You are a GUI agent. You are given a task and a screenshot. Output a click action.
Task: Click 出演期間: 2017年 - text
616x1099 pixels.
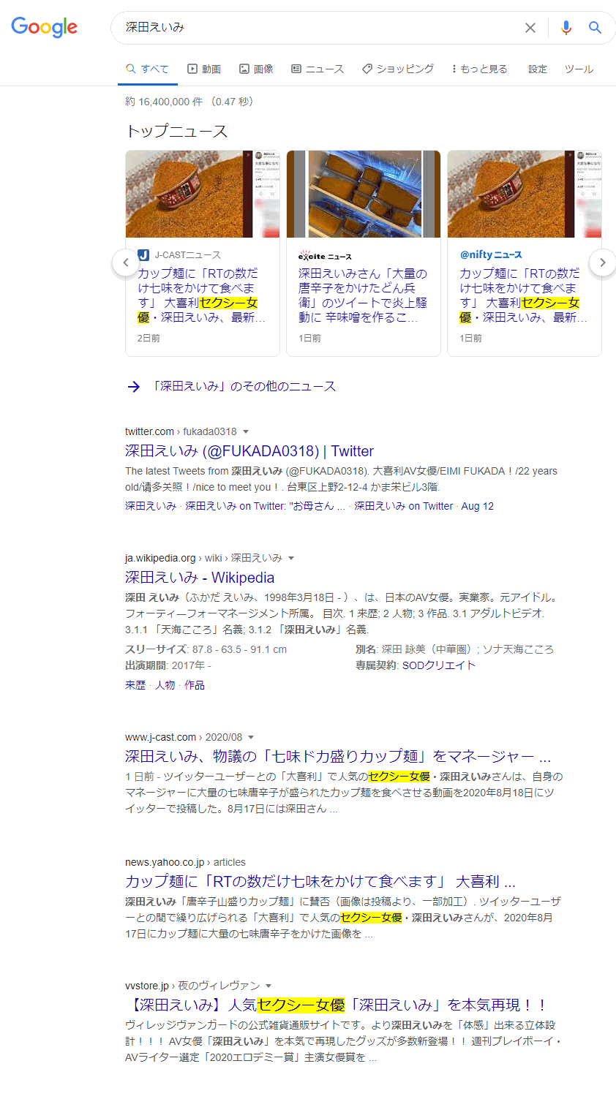click(x=168, y=665)
